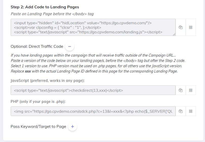Image resolution: width=205 pixels, height=142 pixels.
Task: Click grid icon beside landing page code
Action: tap(191, 27)
